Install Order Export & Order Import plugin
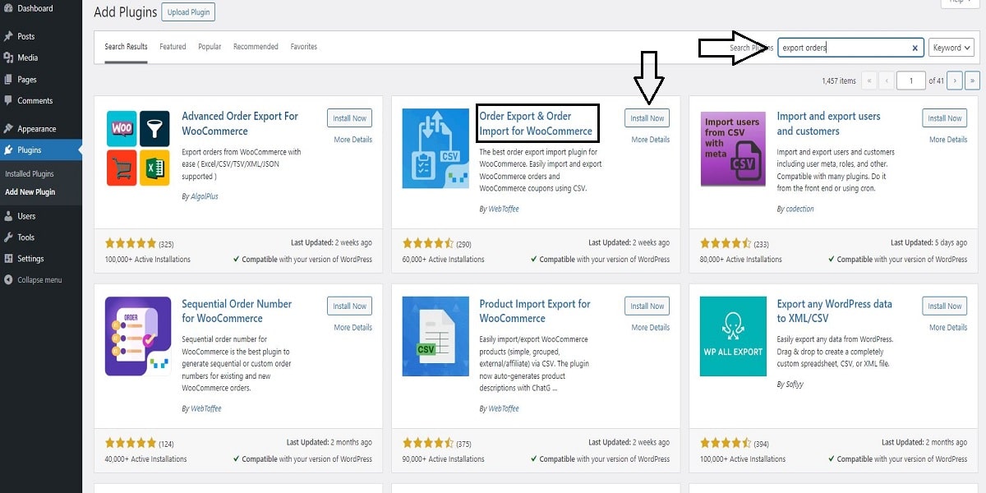 tap(647, 118)
